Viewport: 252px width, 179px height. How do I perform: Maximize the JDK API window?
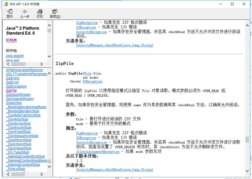pyautogui.click(x=232, y=4)
